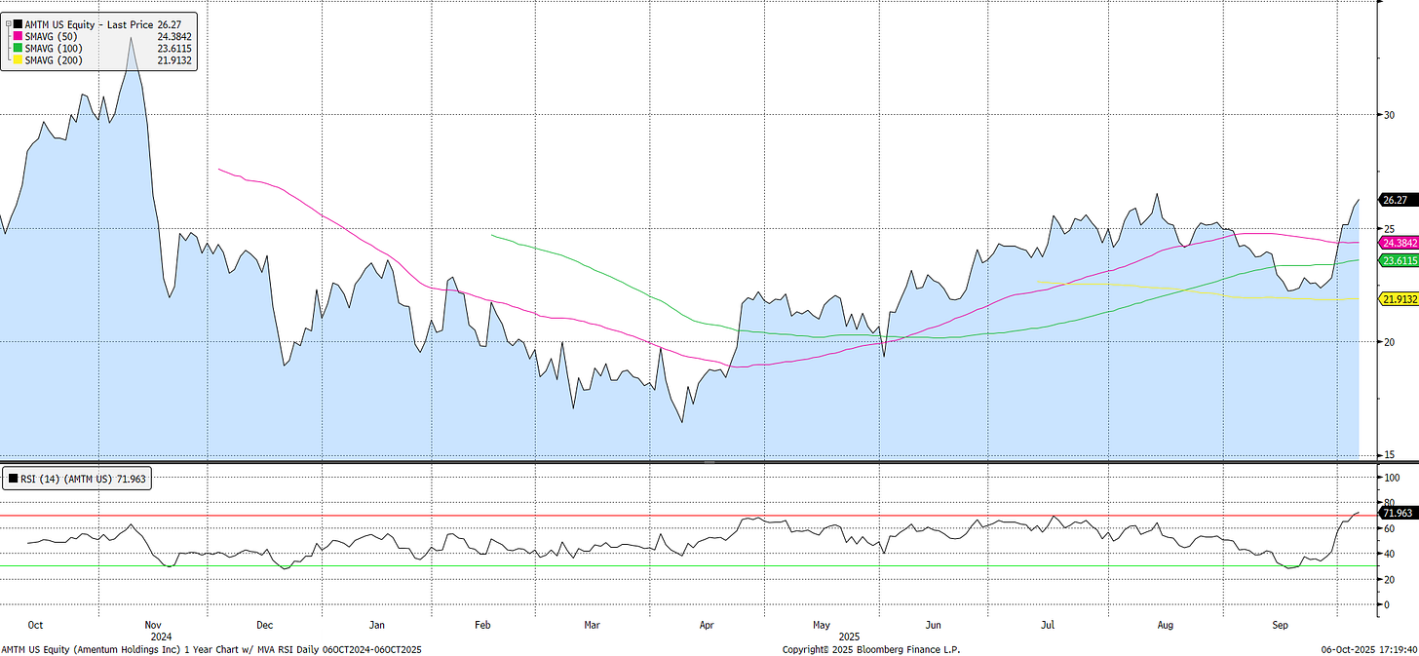The image size is (1419, 656).
Task: Click the black RSI (14) legend swatch
Action: click(x=12, y=479)
